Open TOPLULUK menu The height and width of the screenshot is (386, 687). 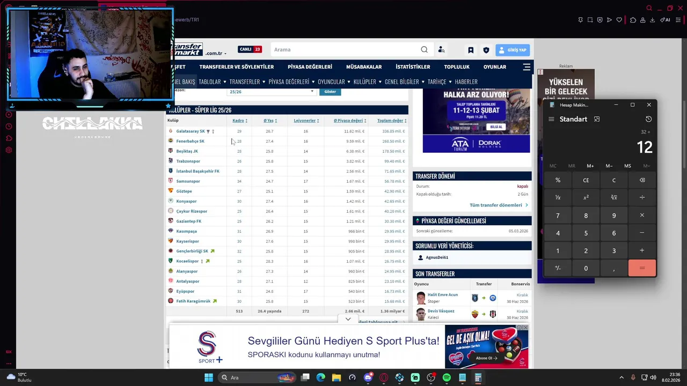457,67
